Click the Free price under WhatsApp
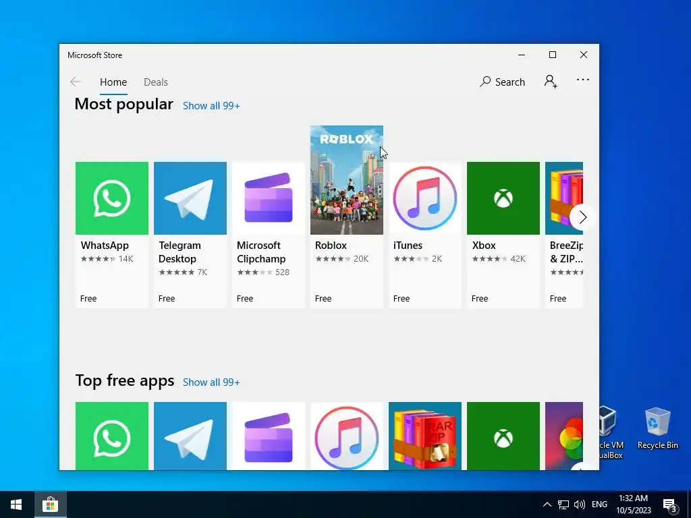Screen dimensions: 691x518 88,299
